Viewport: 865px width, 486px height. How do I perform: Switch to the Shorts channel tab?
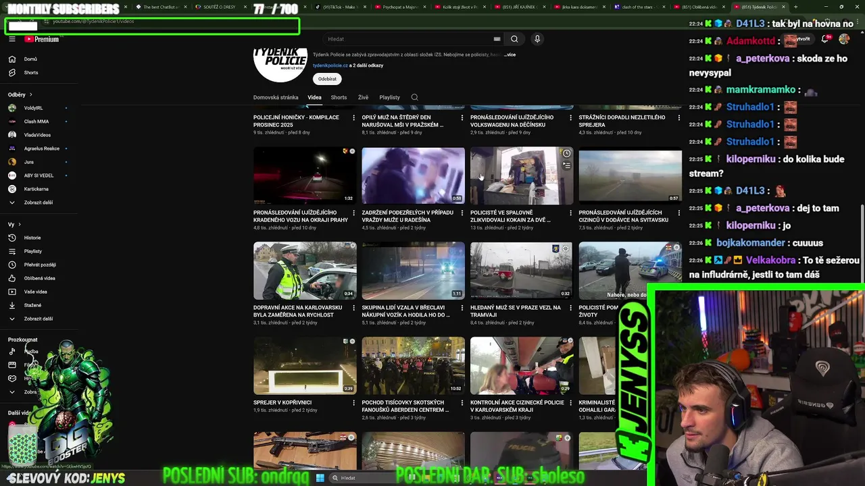339,97
